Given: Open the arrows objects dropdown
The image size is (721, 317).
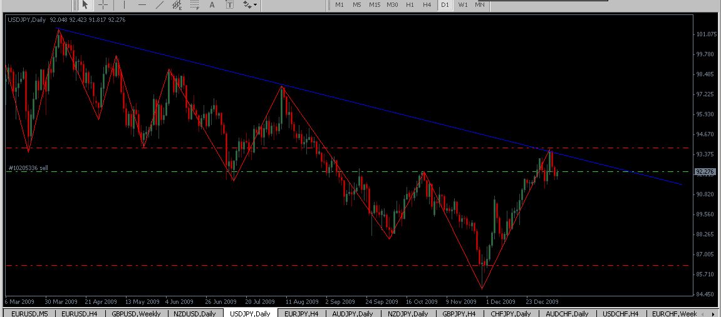Looking at the screenshot, I should [x=250, y=5].
